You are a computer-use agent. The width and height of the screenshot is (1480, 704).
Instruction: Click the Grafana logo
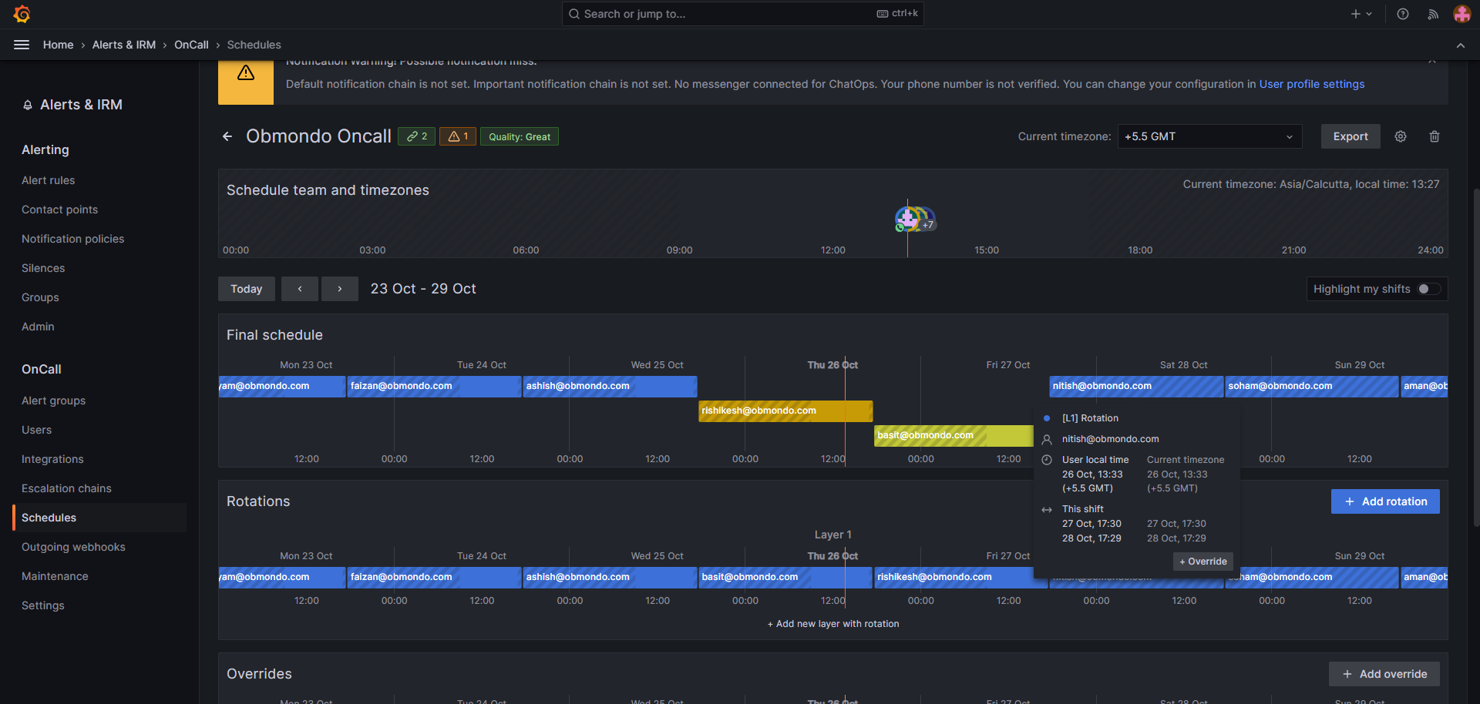[x=22, y=14]
